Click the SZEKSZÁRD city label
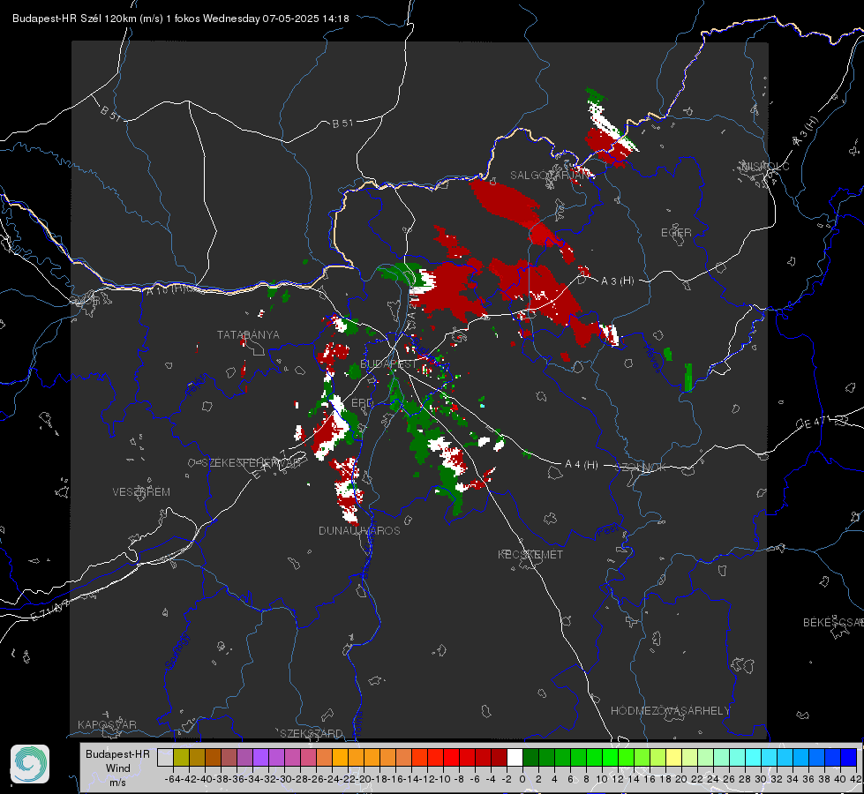This screenshot has width=864, height=794. point(312,733)
